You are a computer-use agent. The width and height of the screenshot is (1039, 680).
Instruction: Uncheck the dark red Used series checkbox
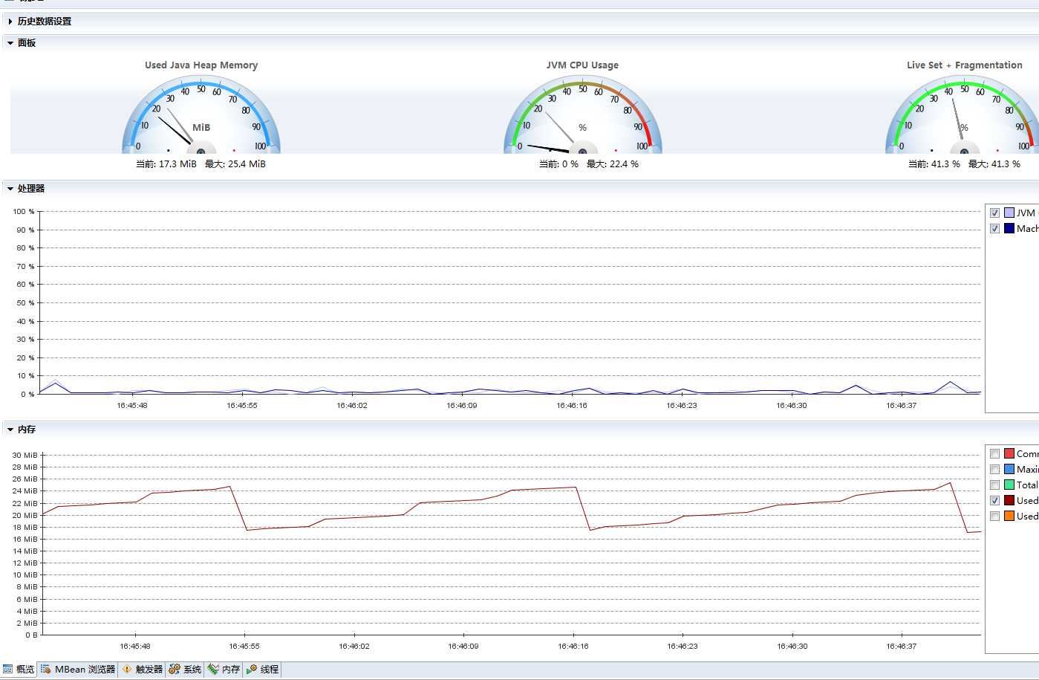coord(994,500)
